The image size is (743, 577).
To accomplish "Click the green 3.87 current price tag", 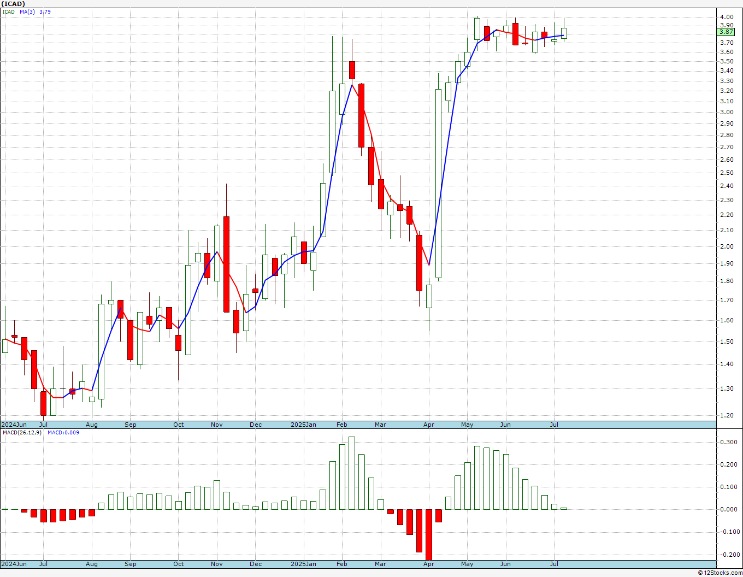I will pos(726,32).
